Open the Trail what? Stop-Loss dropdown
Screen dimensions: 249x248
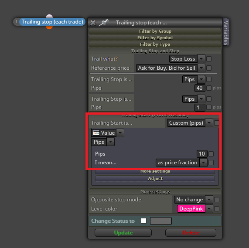coord(187,59)
